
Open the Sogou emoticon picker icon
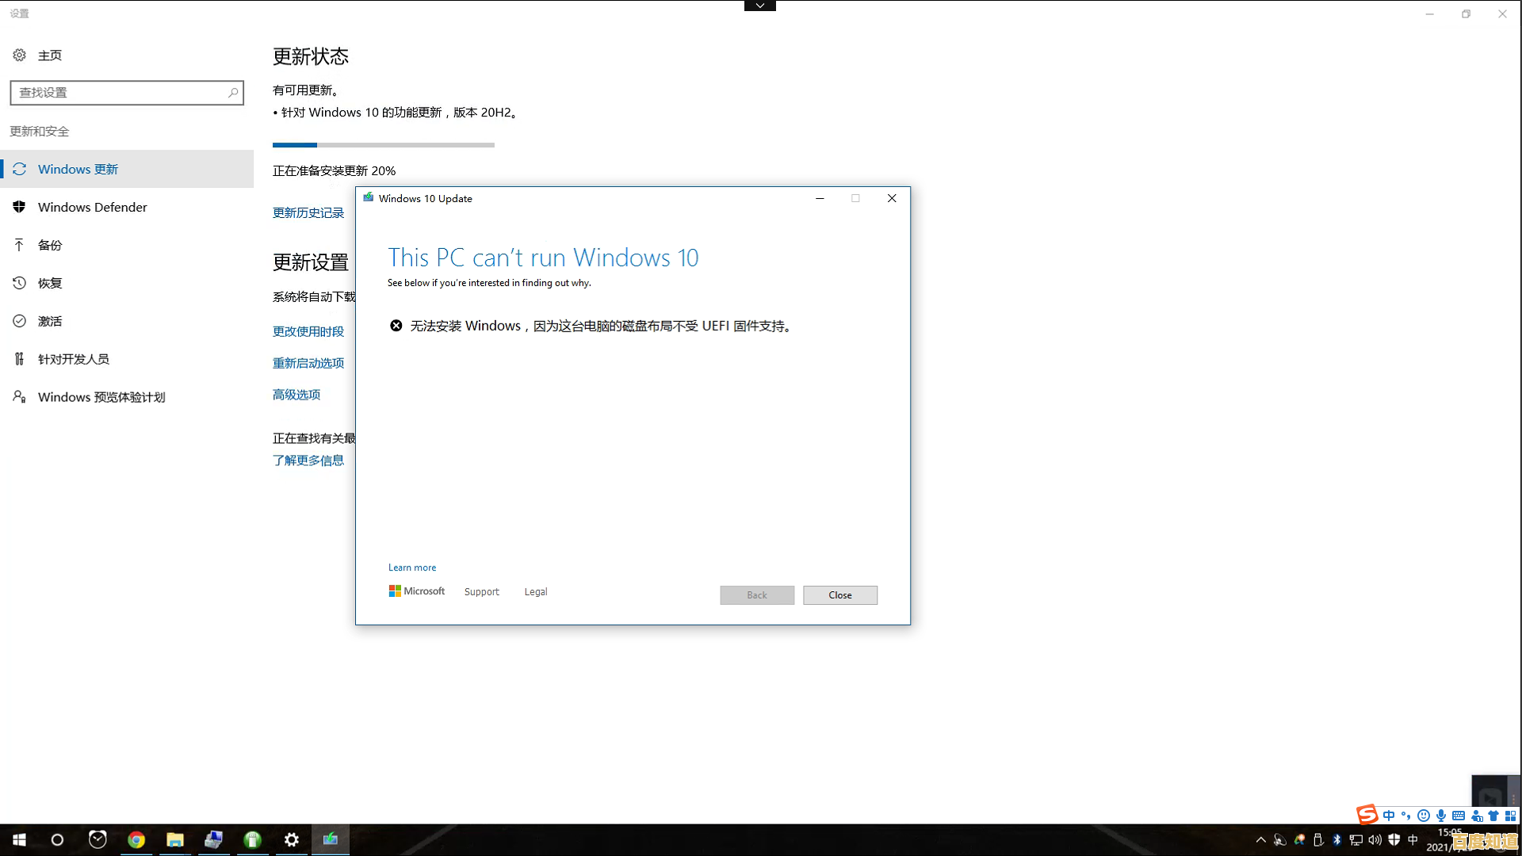pyautogui.click(x=1424, y=815)
